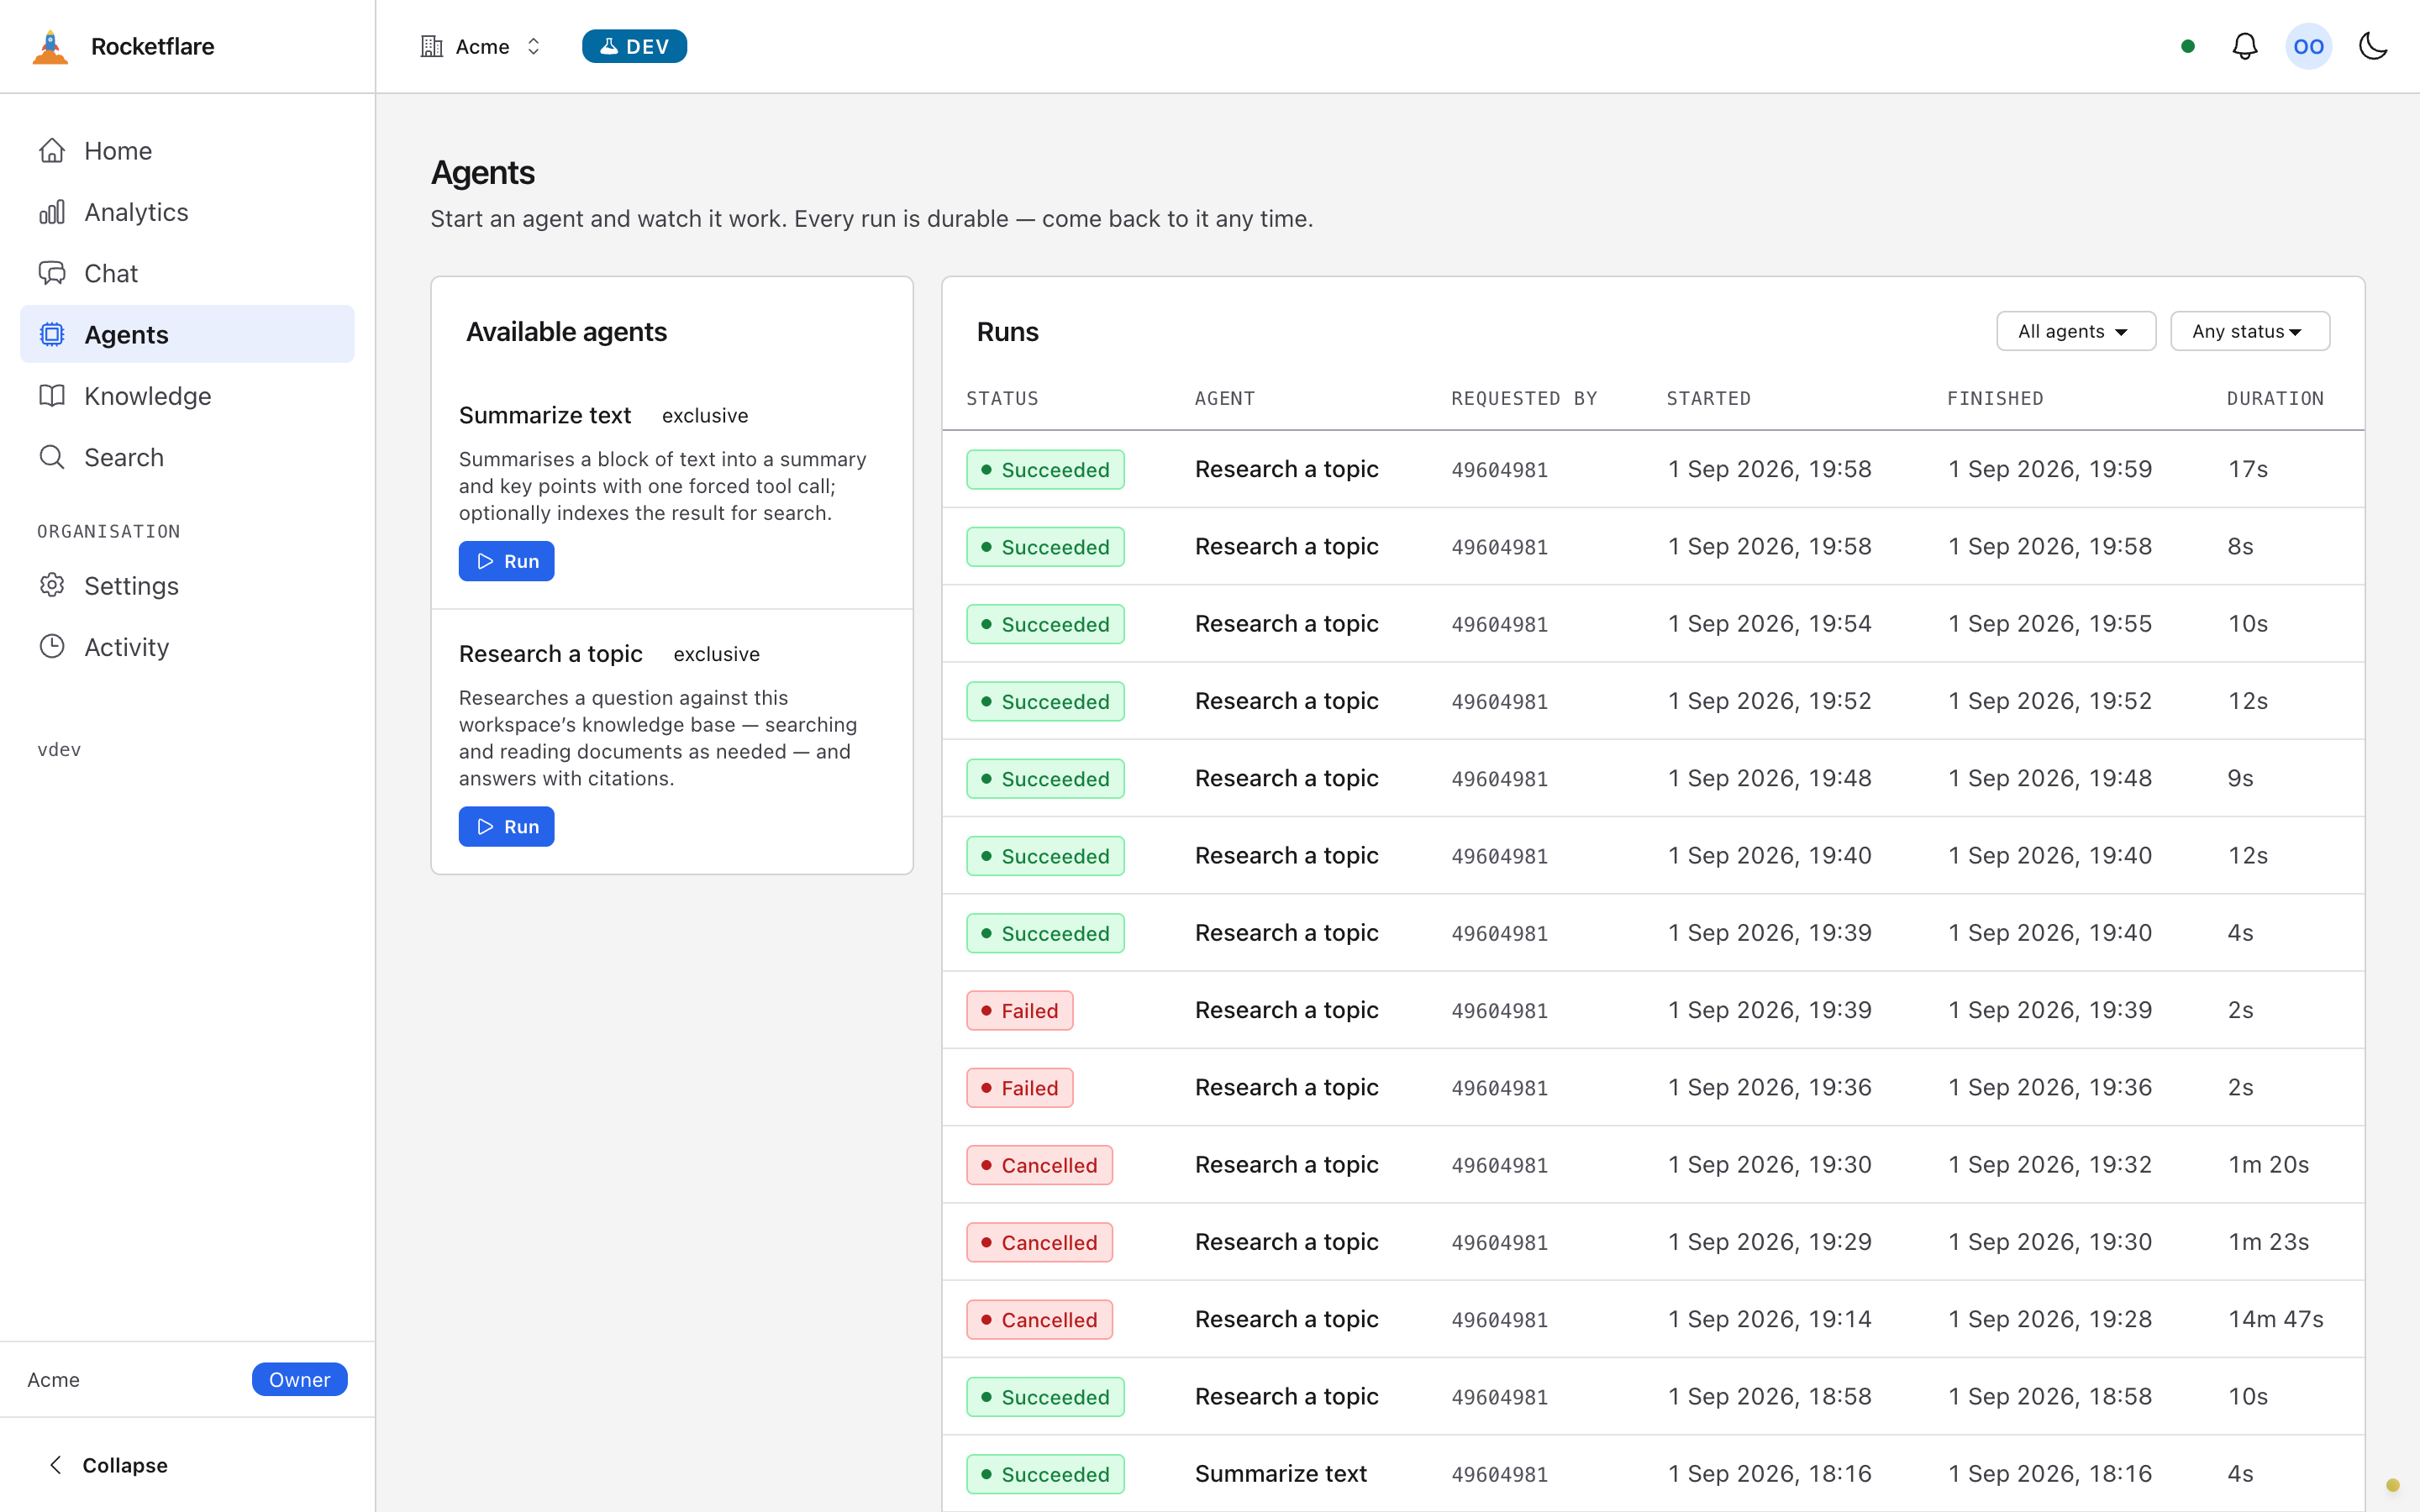Click the Summarize text agent title
Viewport: 2420px width, 1512px height.
(544, 415)
